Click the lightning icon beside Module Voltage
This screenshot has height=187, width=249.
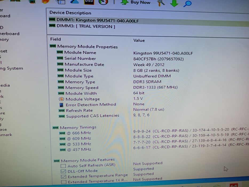point(61,99)
